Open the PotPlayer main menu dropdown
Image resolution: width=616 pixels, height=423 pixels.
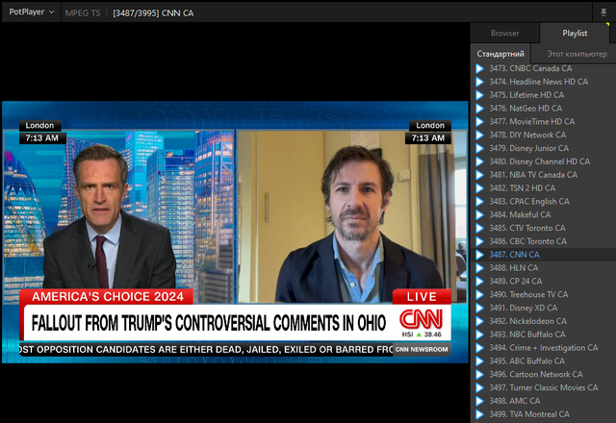31,12
